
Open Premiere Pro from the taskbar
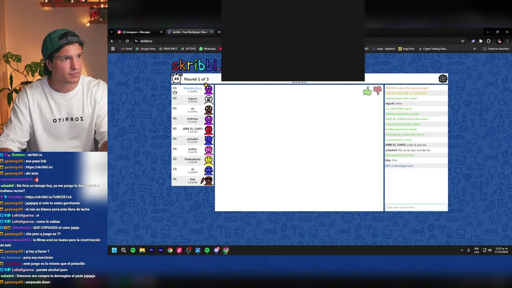tap(151, 250)
